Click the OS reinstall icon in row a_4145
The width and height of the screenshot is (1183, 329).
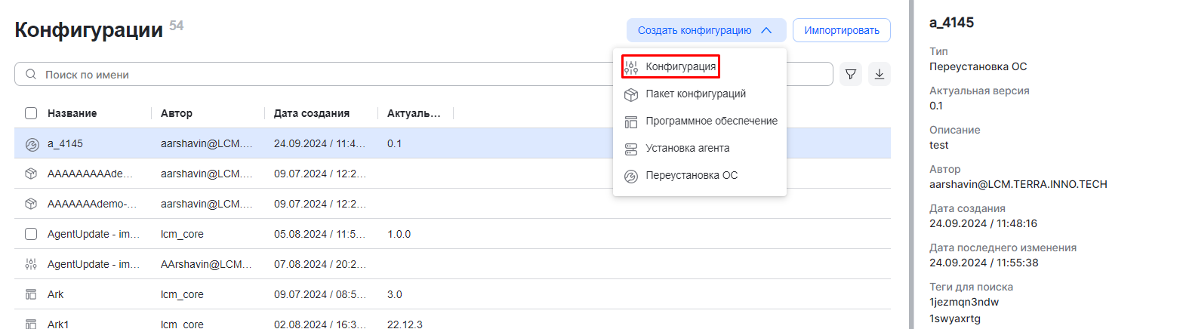pos(31,143)
